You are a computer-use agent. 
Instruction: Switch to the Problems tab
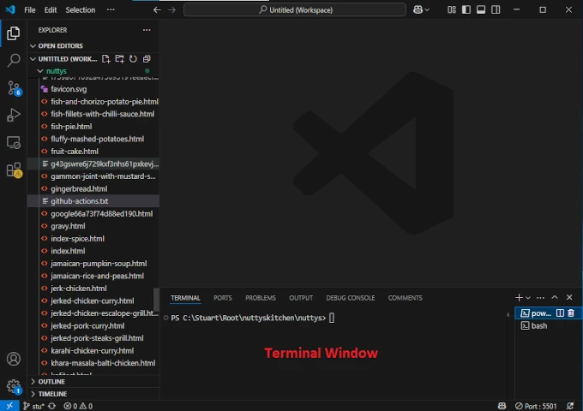pos(261,298)
